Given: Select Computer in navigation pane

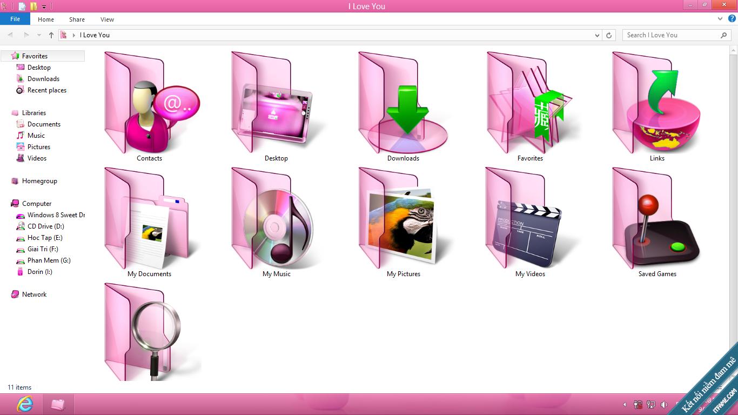Looking at the screenshot, I should (37, 204).
